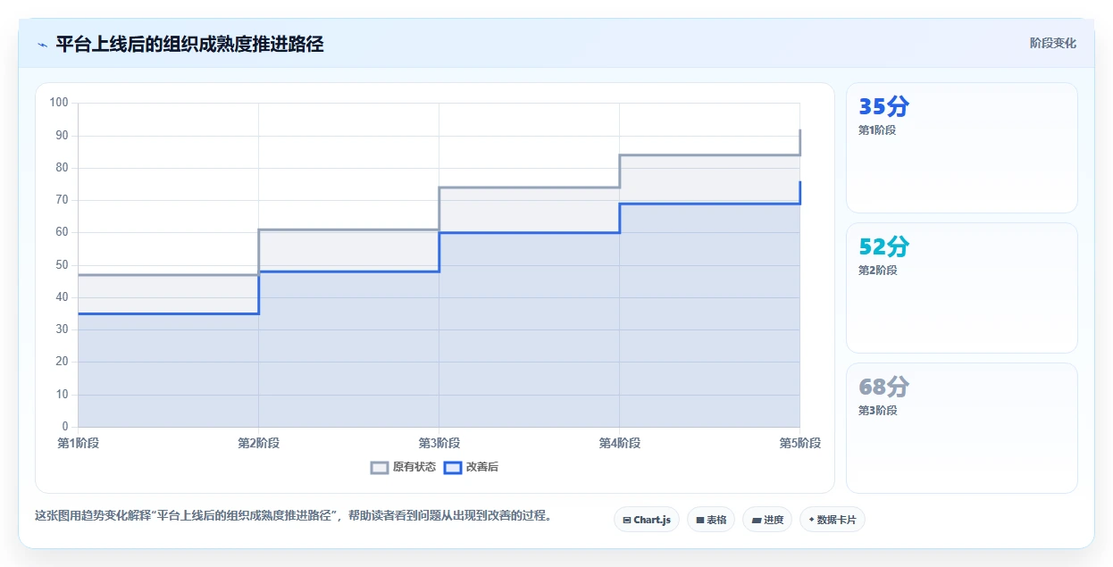The image size is (1113, 567).
Task: Select the 表格 tag
Action: click(711, 520)
